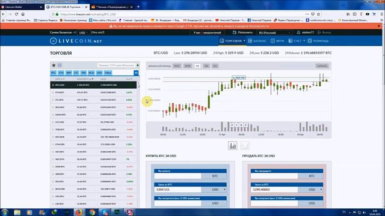Filter pairs by ETH tab
The image size is (385, 216).
[61, 73]
